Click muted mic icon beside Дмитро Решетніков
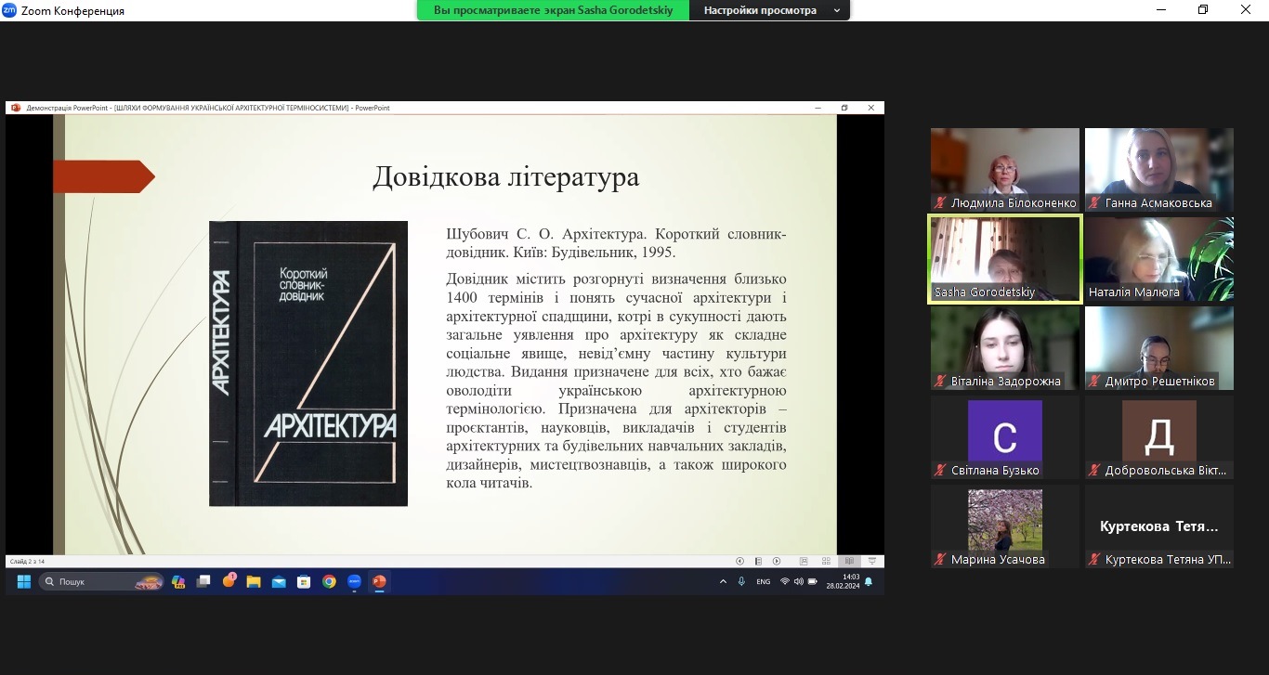Image resolution: width=1269 pixels, height=675 pixels. [x=1094, y=381]
